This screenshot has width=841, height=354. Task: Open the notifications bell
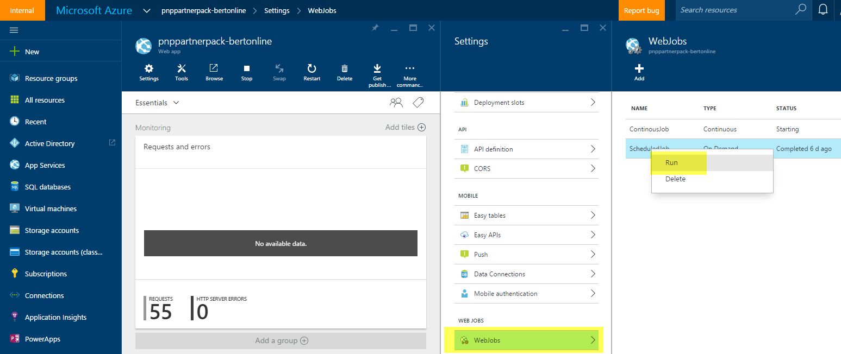click(x=823, y=10)
